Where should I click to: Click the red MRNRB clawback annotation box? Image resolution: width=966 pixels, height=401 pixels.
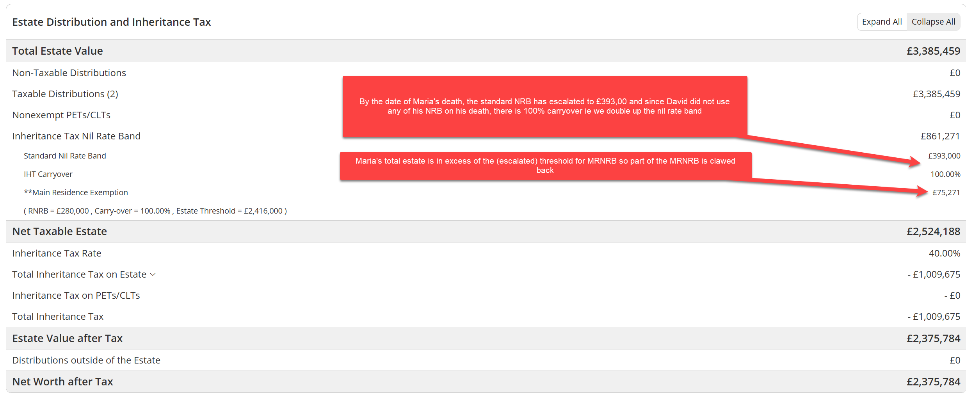pyautogui.click(x=545, y=166)
